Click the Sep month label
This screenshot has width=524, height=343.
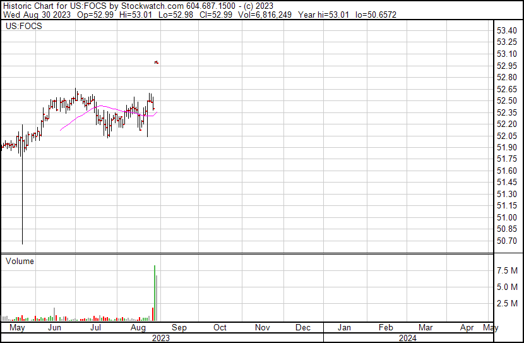(179, 327)
